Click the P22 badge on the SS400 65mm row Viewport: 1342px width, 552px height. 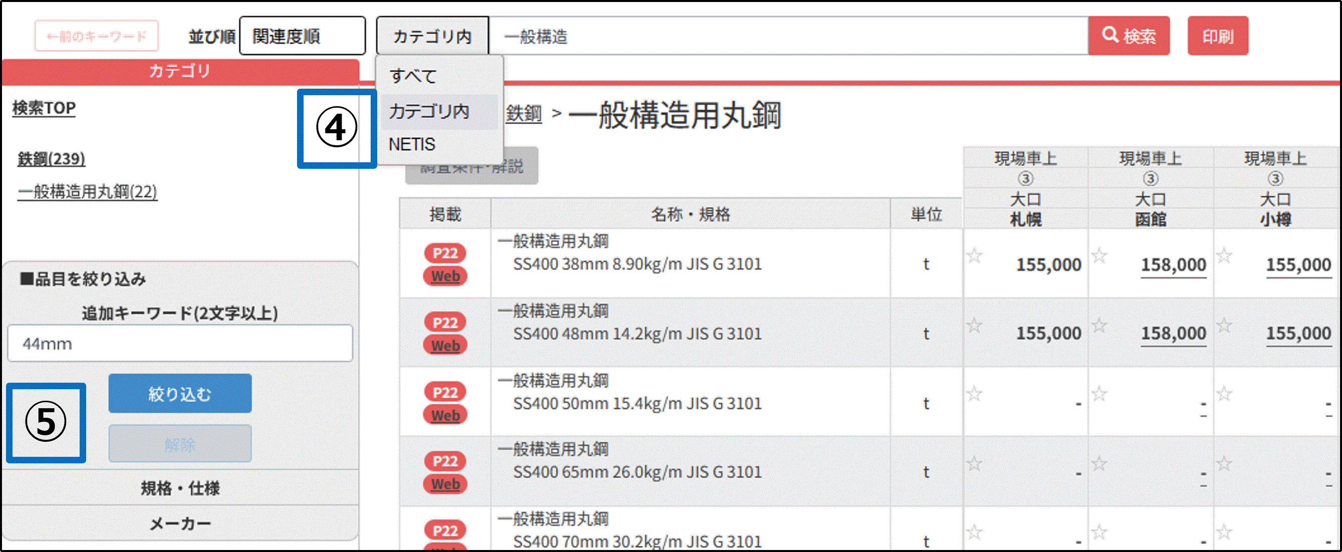point(445,461)
